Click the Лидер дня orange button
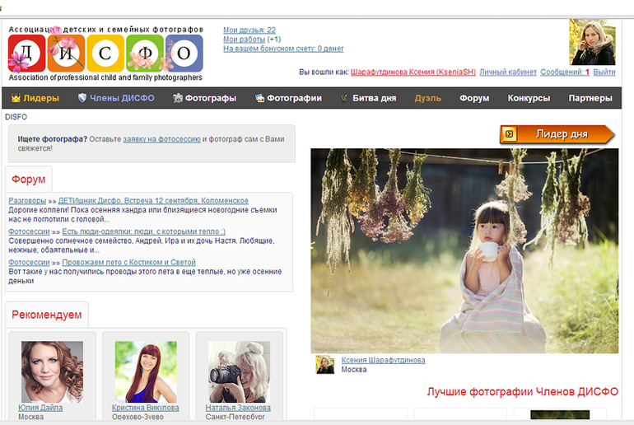 point(557,134)
